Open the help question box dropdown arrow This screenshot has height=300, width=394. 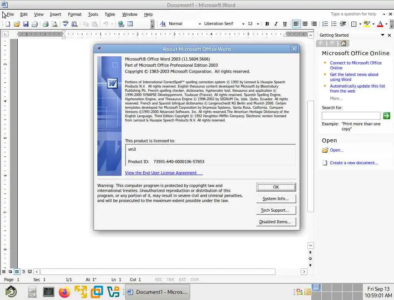click(384, 14)
